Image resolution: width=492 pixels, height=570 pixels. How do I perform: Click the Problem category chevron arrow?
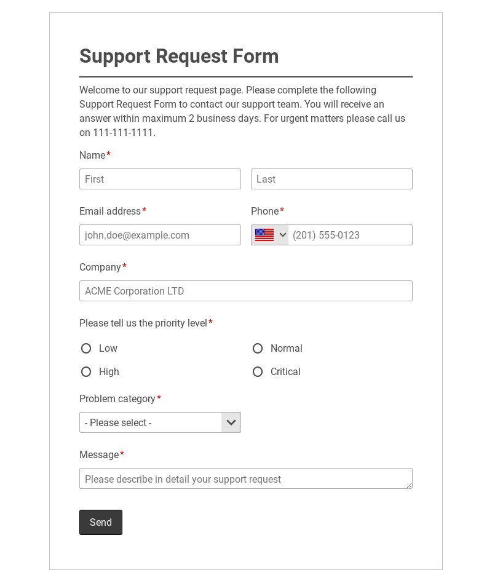231,422
